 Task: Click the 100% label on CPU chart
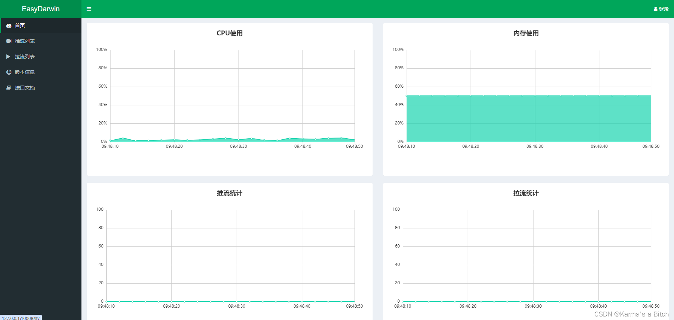pos(102,50)
